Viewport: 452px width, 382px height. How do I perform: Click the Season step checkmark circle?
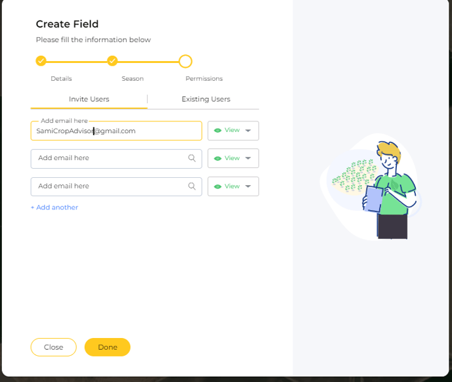point(112,61)
